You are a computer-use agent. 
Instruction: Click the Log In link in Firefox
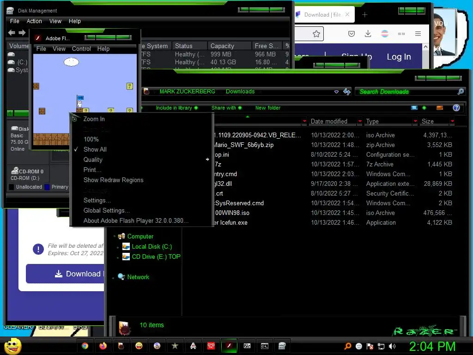coord(399,57)
